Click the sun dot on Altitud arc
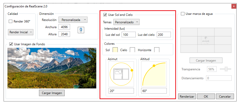The width and height of the screenshot is (244, 103). [154, 66]
